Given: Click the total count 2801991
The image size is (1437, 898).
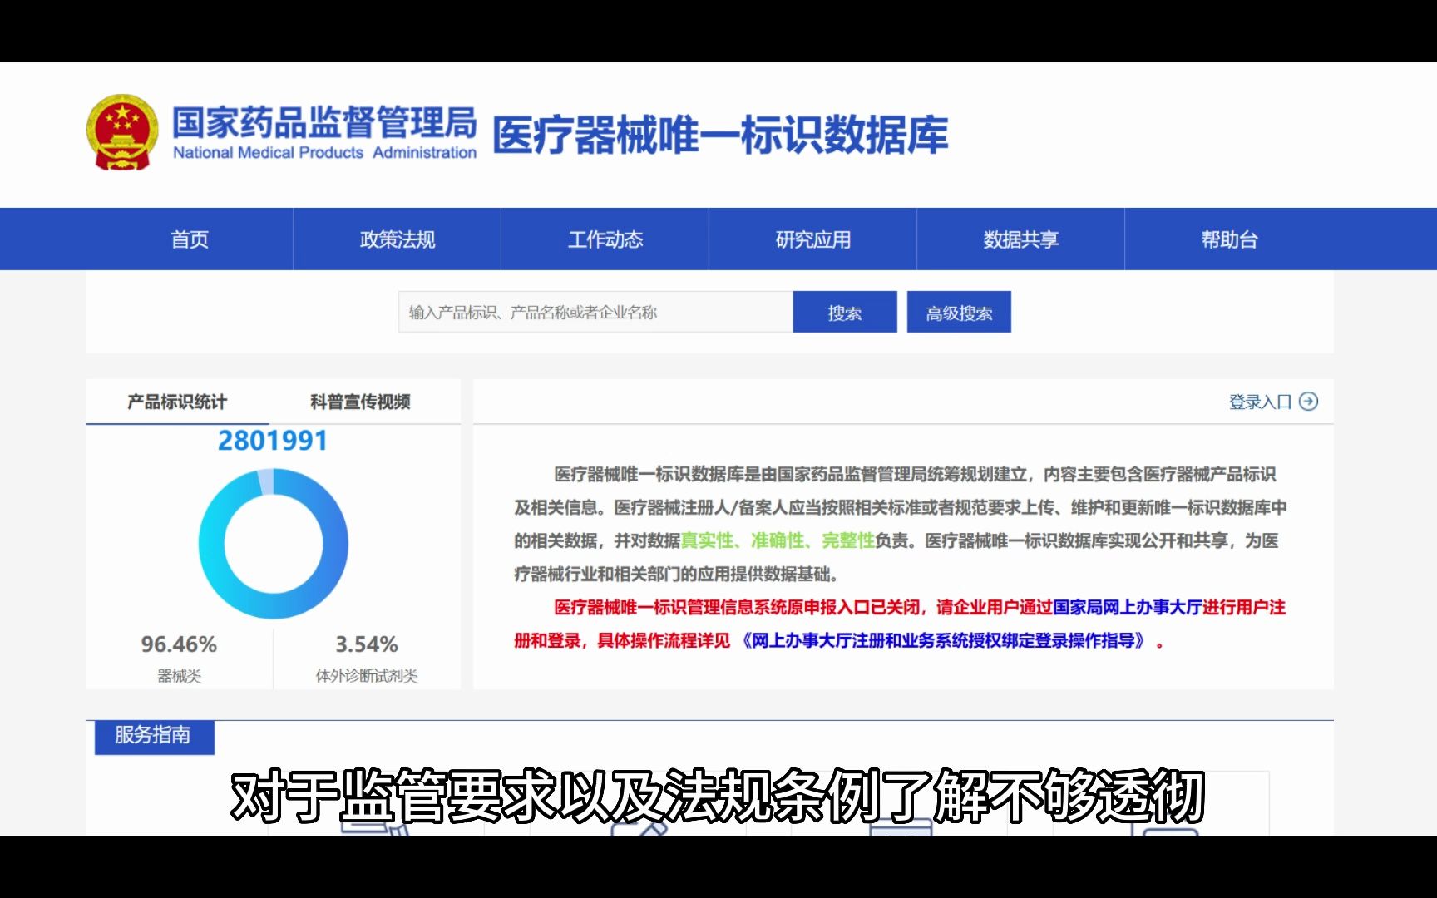Looking at the screenshot, I should pyautogui.click(x=273, y=440).
